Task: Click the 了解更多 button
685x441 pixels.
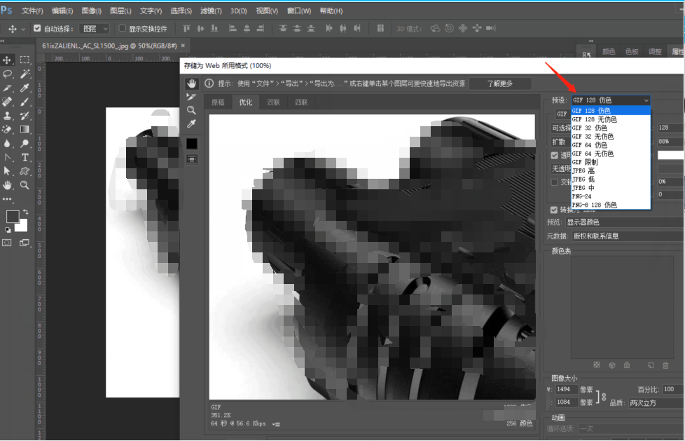Action: click(500, 83)
